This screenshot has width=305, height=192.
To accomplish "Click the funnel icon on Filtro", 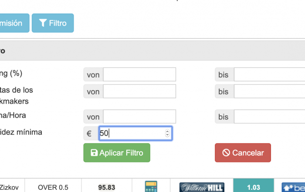I will click(43, 23).
